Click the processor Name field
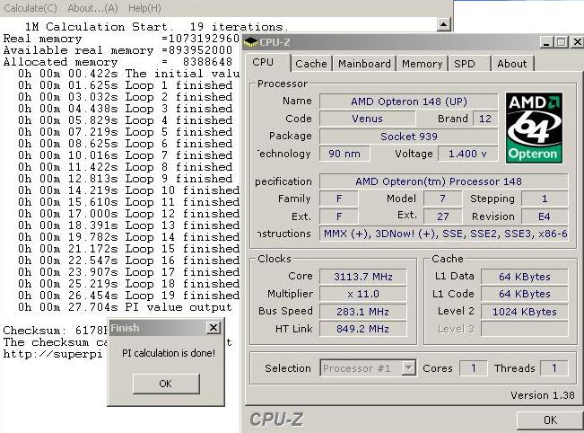 coord(407,101)
